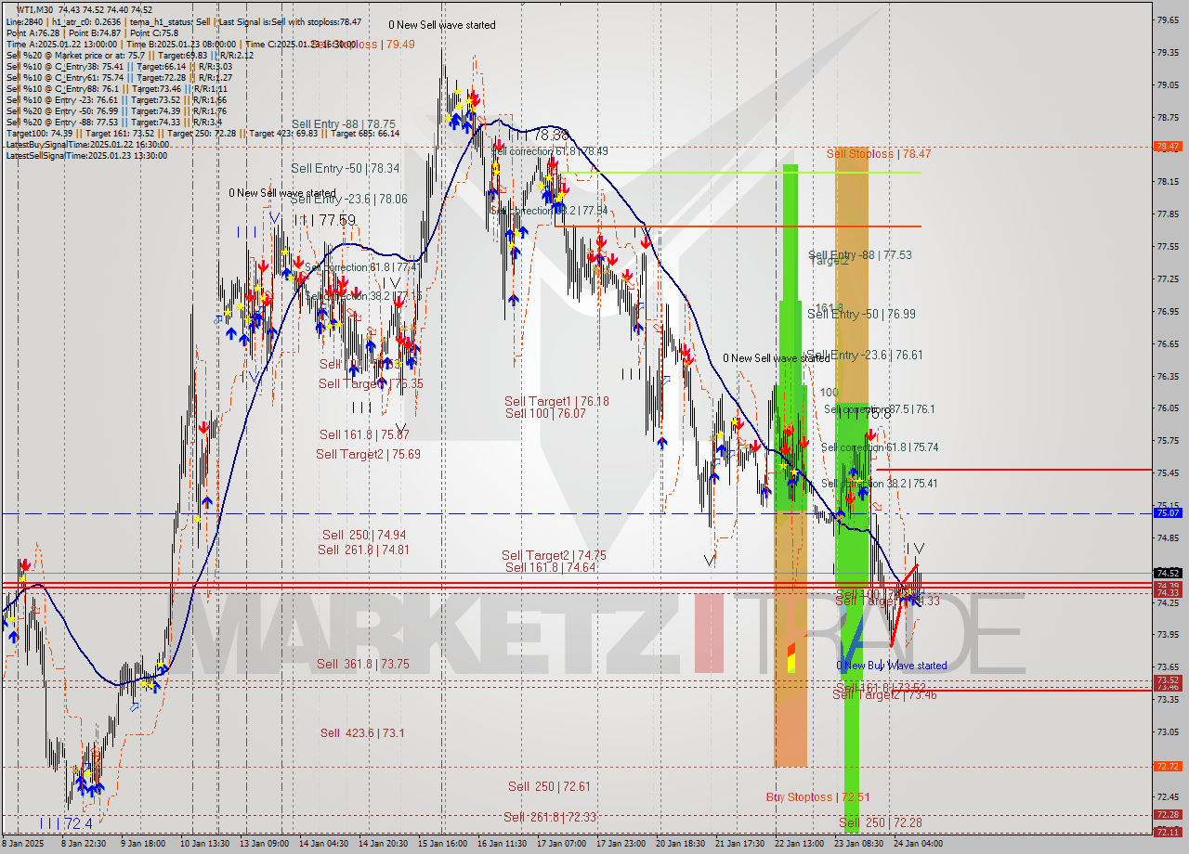Click the 'Sell 250 | 74.94' label
Screen dimensions: 1189x854
tap(364, 535)
